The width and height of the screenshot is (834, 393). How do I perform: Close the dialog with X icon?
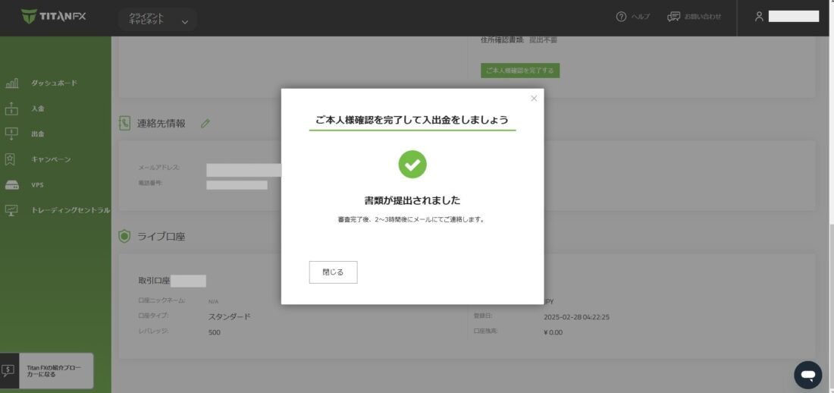(534, 99)
